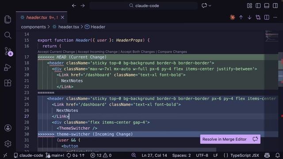Toggle the primary side bar
Screen dimensions: 283x159
point(258,6)
